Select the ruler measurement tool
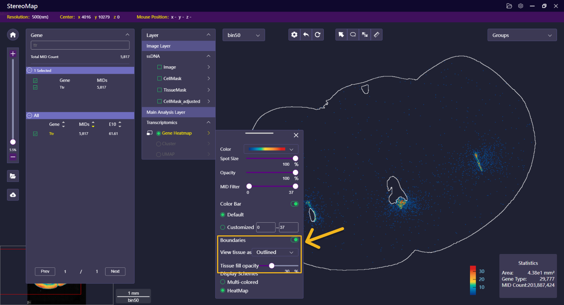Screen dimensions: 564x305 coord(376,35)
